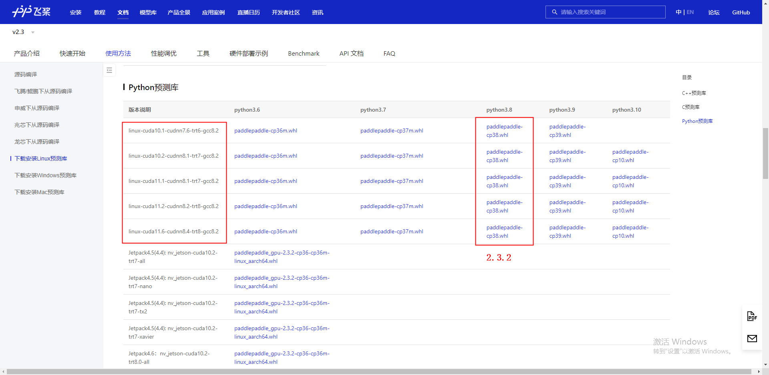Open Python预测库 in the right table of contents
This screenshot has width=769, height=375.
tap(697, 121)
